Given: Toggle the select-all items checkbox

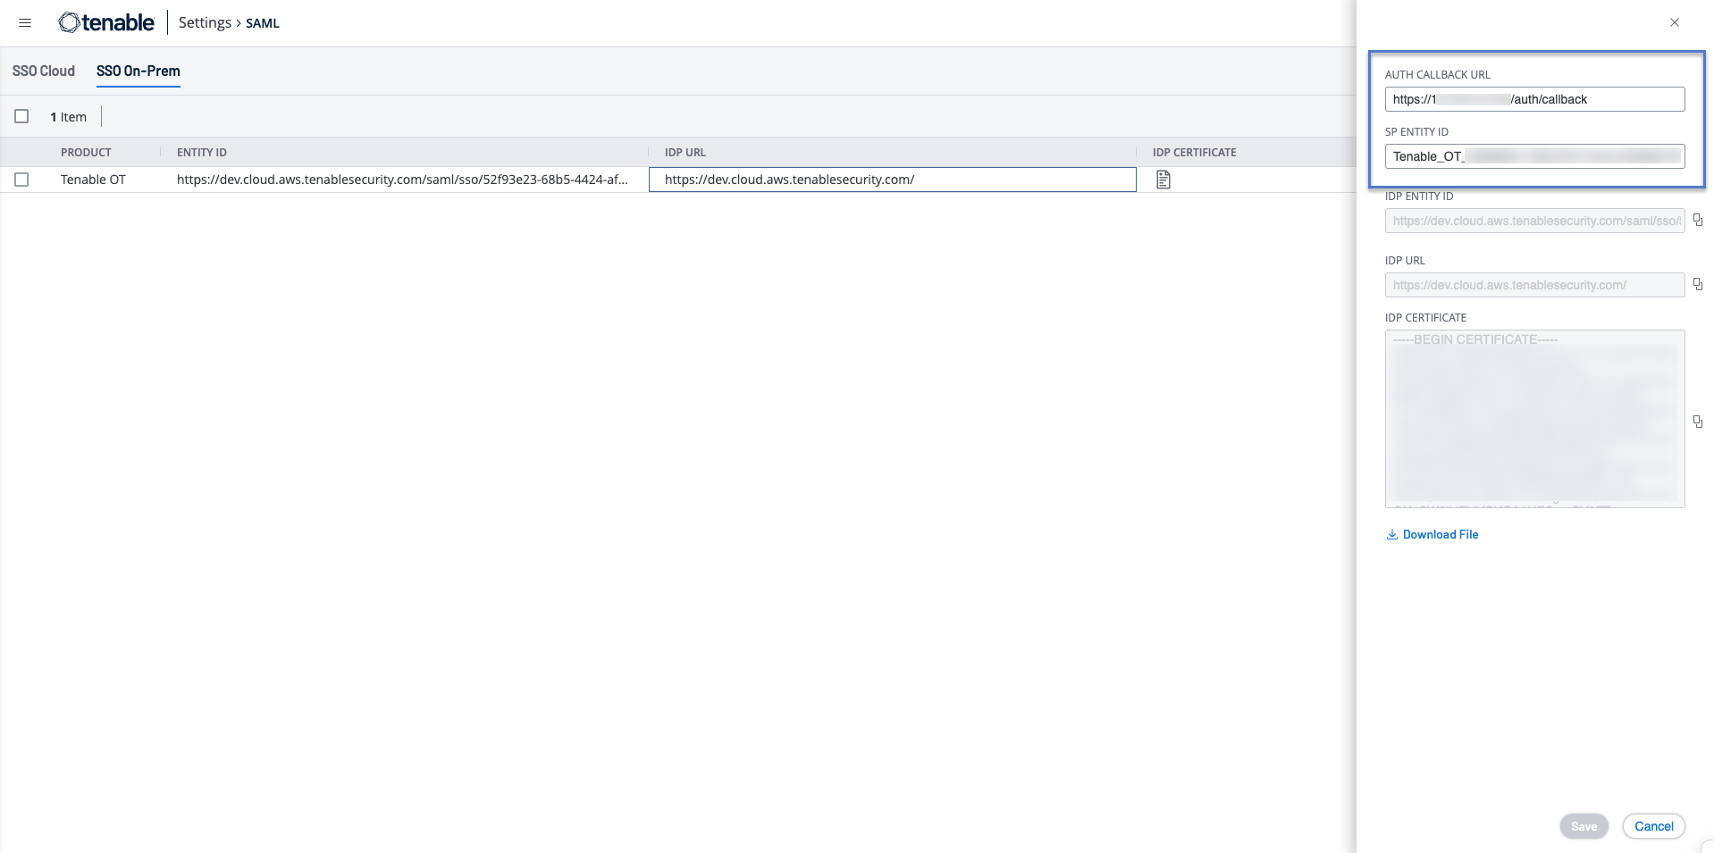Looking at the screenshot, I should [21, 116].
